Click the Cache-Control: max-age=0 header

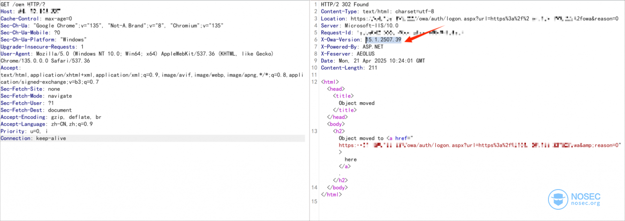click(x=36, y=18)
